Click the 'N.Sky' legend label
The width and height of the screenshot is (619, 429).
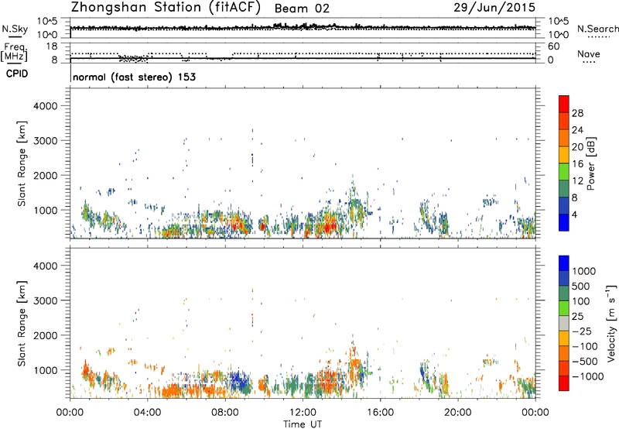pos(15,29)
